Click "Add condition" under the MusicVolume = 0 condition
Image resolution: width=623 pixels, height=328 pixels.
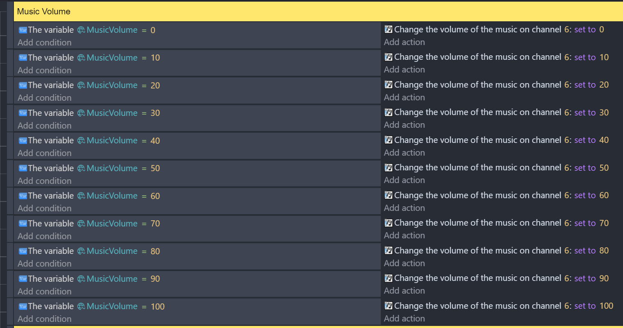45,43
